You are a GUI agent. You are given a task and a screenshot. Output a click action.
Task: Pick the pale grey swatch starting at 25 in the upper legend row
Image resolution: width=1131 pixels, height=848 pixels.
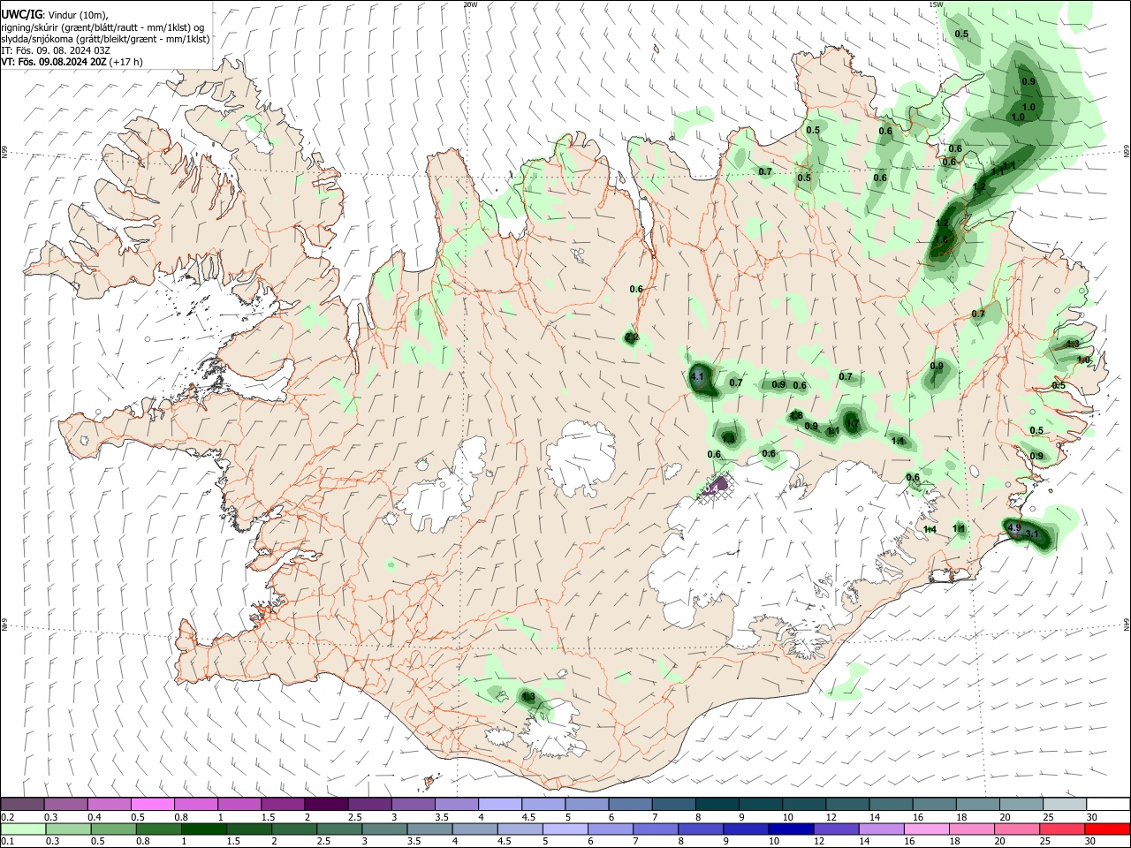[x=1064, y=804]
